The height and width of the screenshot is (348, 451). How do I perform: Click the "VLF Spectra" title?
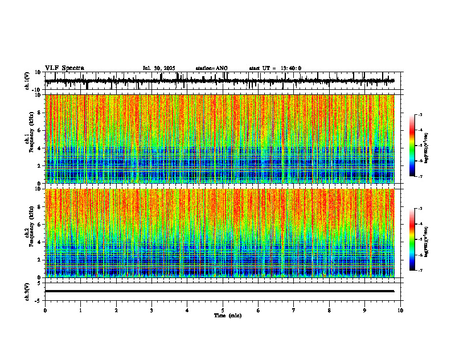coord(64,68)
